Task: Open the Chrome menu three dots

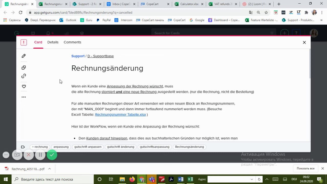Action: 322,12
